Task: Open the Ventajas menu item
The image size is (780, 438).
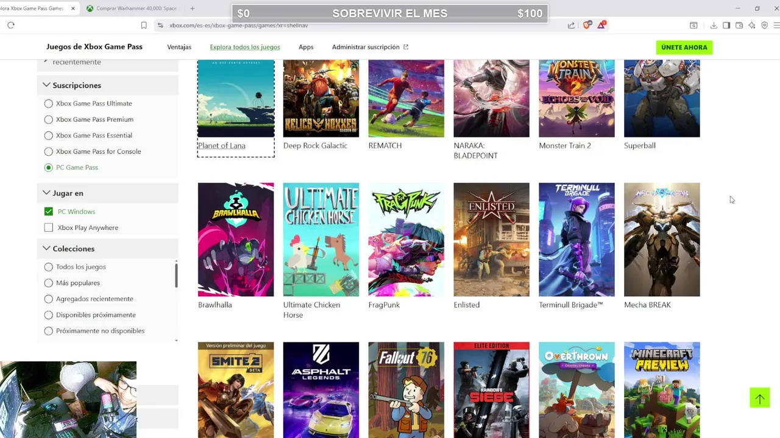Action: [179, 47]
